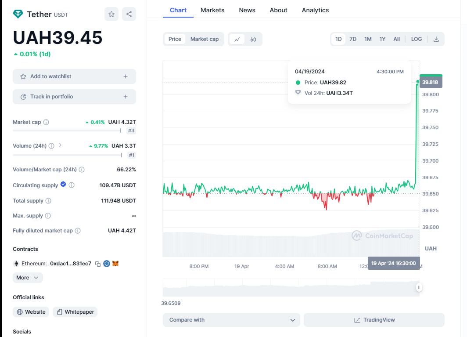Image resolution: width=467 pixels, height=337 pixels.
Task: Select the 7D time range
Action: click(x=353, y=39)
